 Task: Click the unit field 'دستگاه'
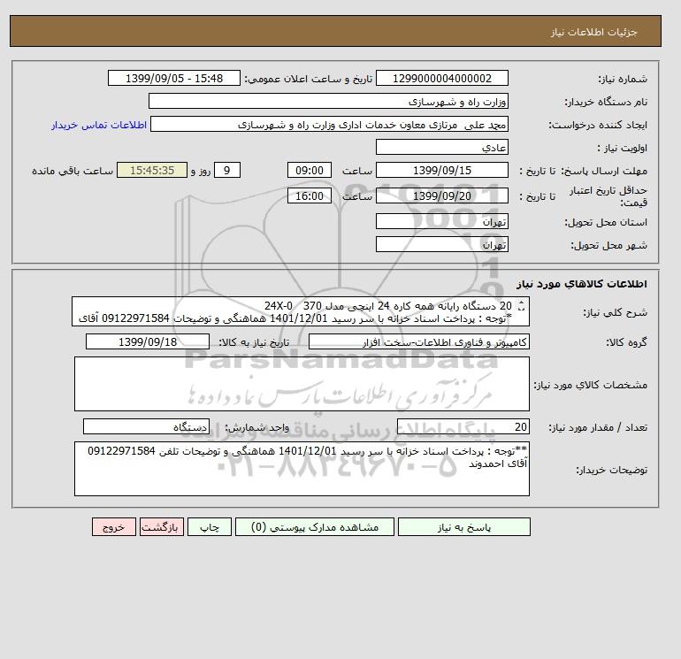[146, 427]
